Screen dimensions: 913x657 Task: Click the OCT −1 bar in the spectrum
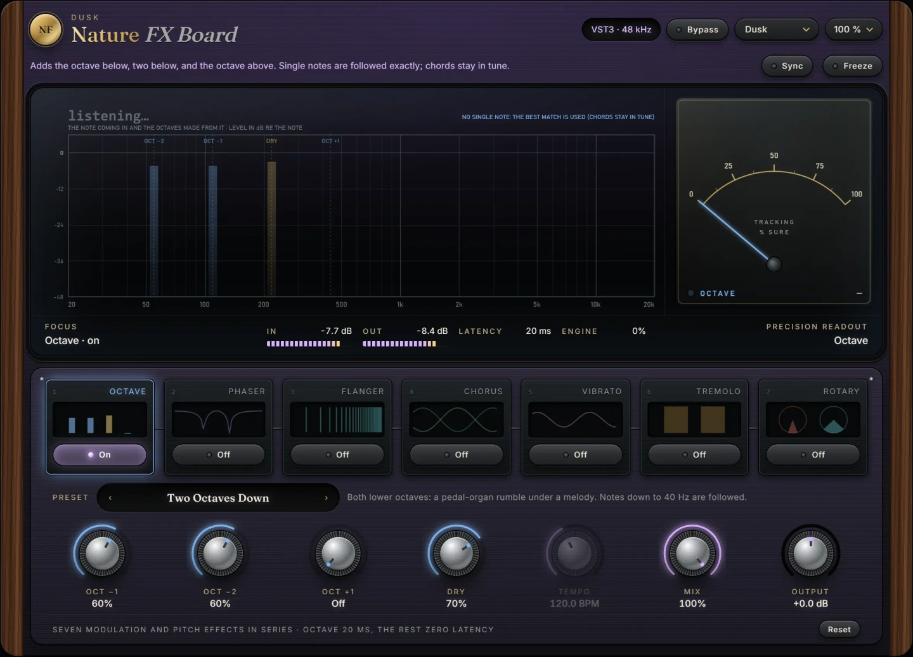point(213,231)
